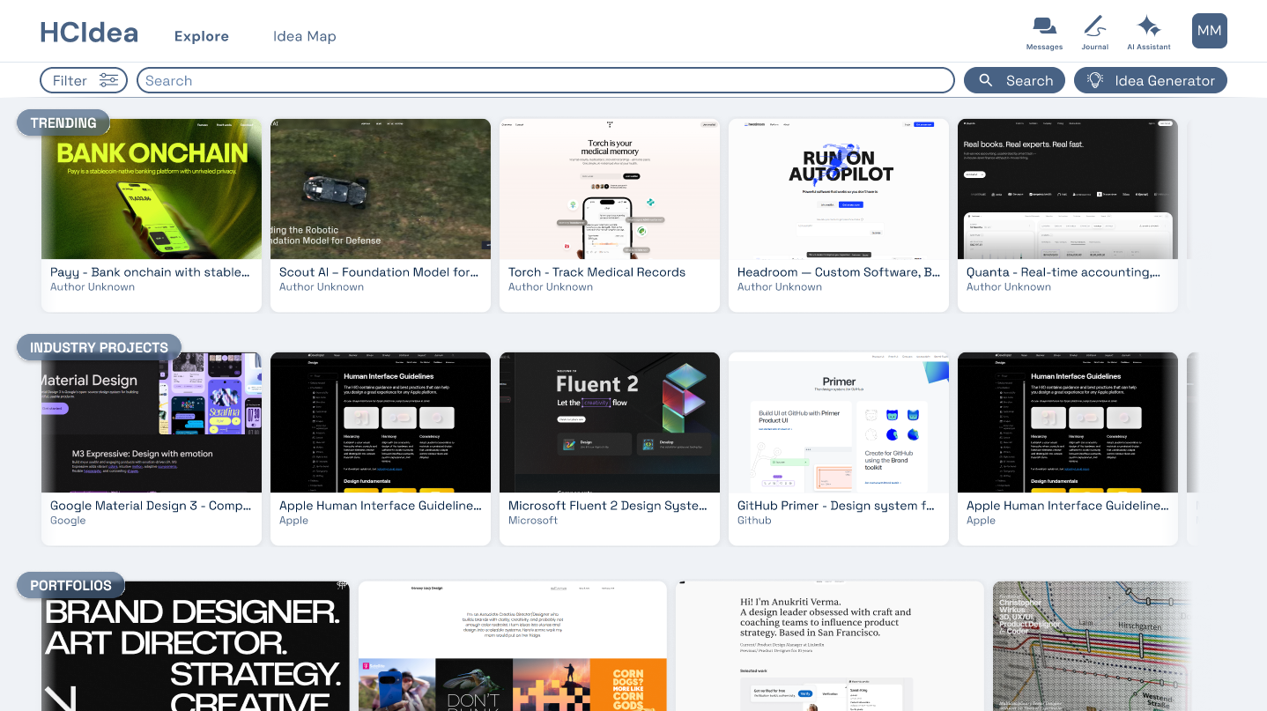This screenshot has height=711, width=1267.
Task: Click title 'Headroom — Custom Software, B...'
Action: pyautogui.click(x=839, y=272)
